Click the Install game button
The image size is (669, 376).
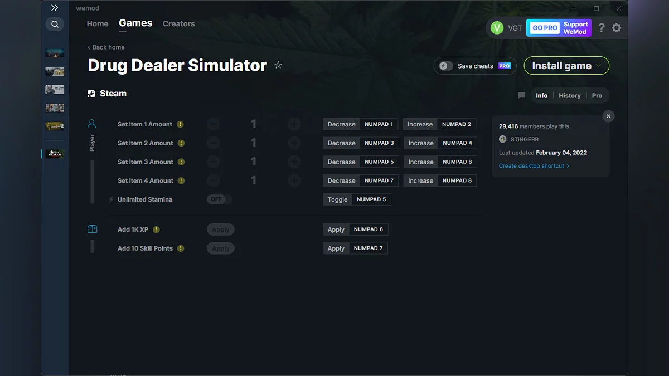pos(566,66)
